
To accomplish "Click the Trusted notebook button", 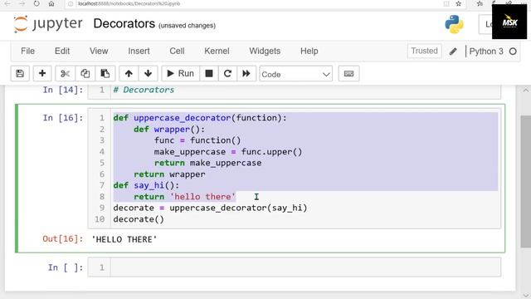I will pos(424,51).
